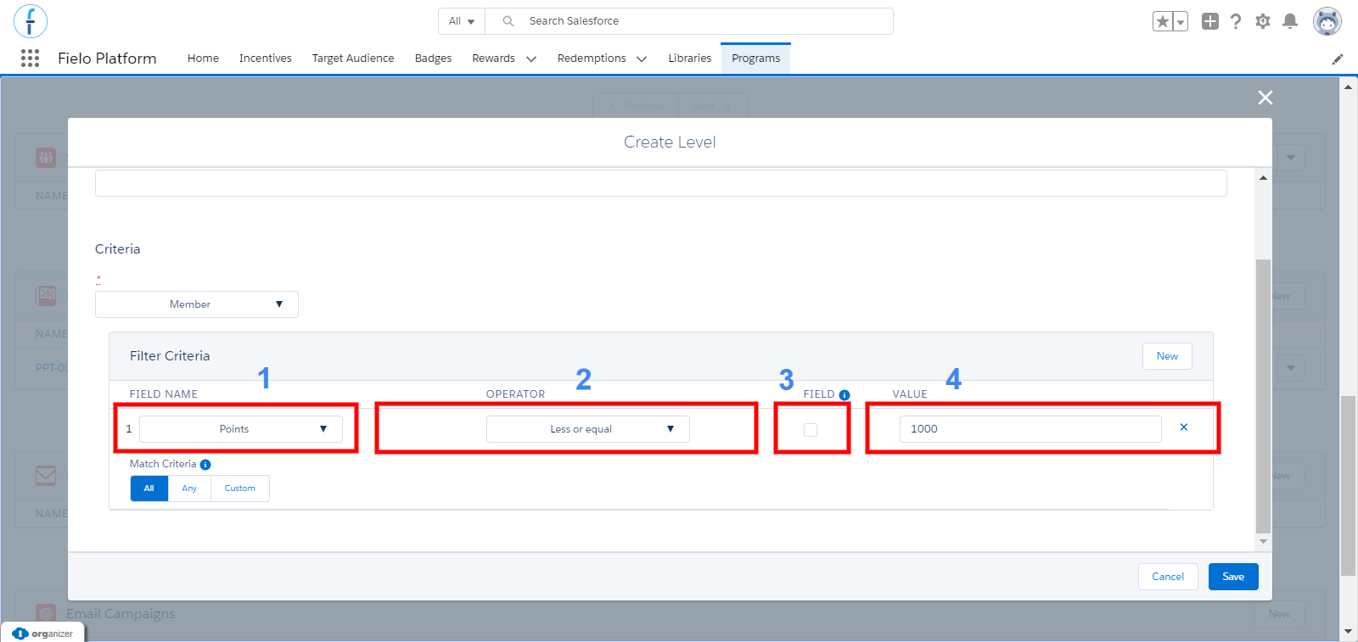Click the dialog scrollbar down arrow

click(x=1263, y=541)
